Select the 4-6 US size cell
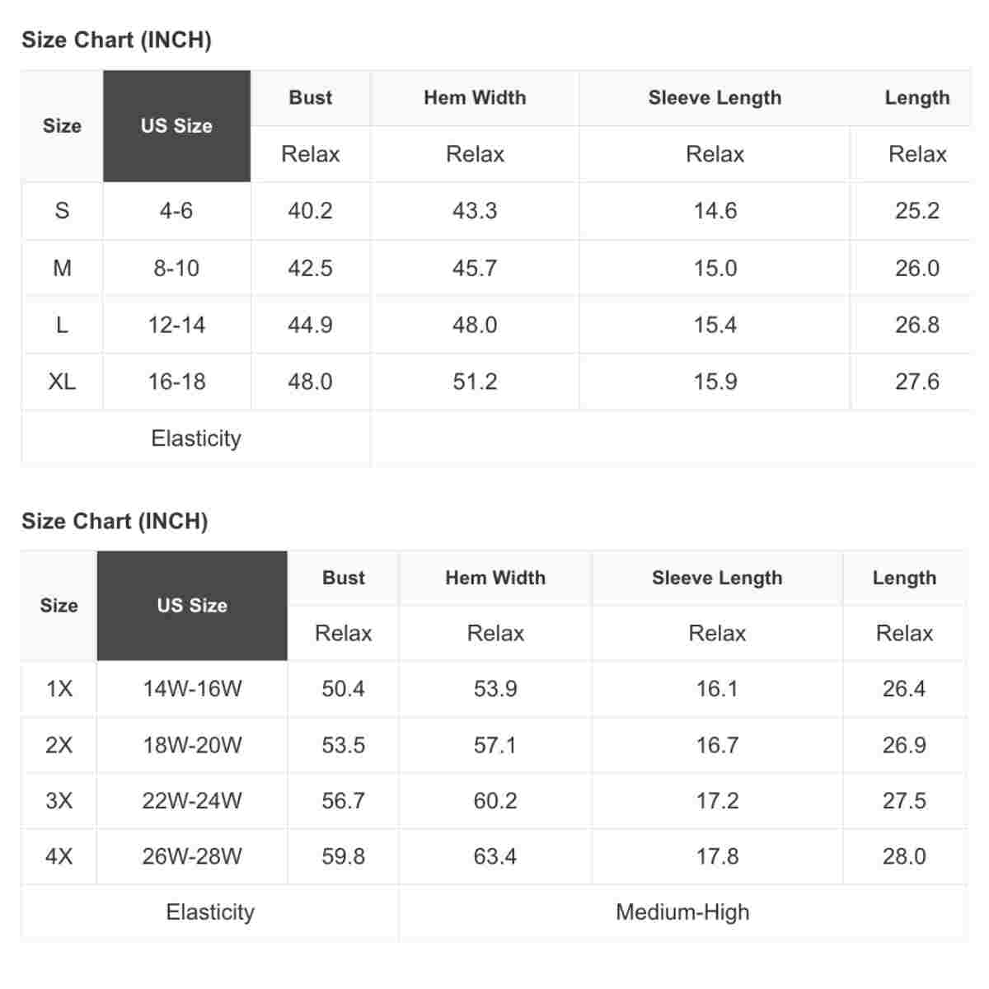Viewport: 989px width, 989px height. pyautogui.click(x=176, y=211)
